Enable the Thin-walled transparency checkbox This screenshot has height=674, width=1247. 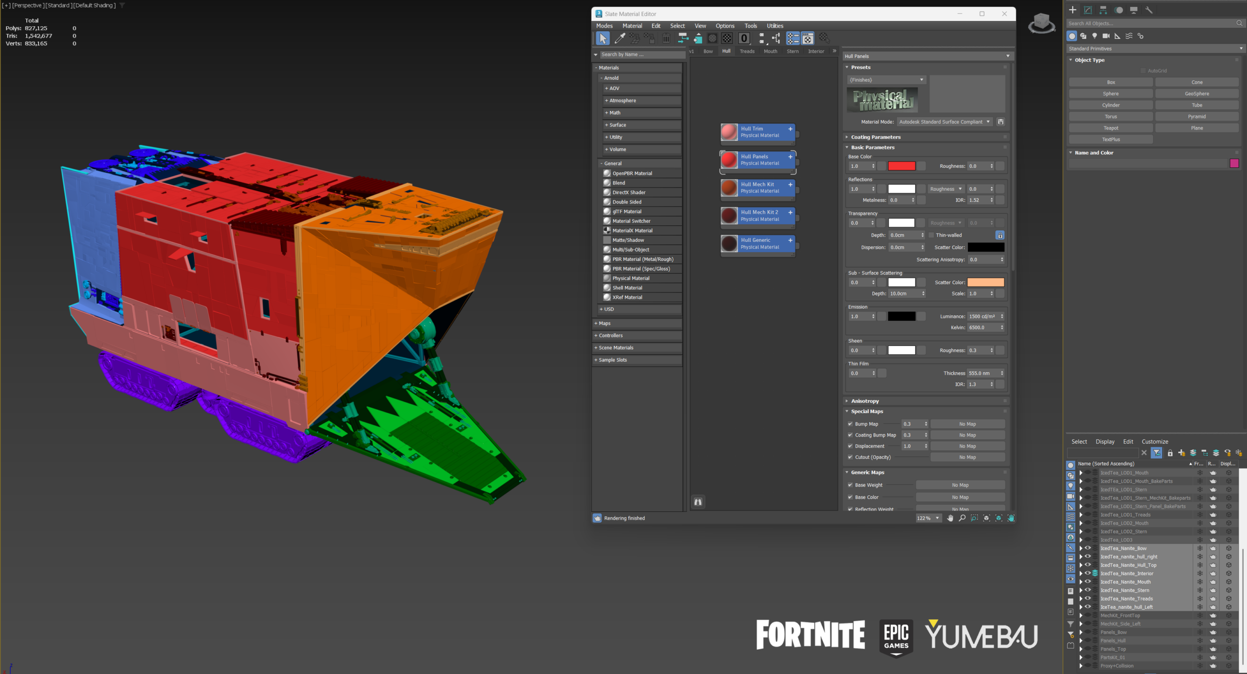[931, 235]
